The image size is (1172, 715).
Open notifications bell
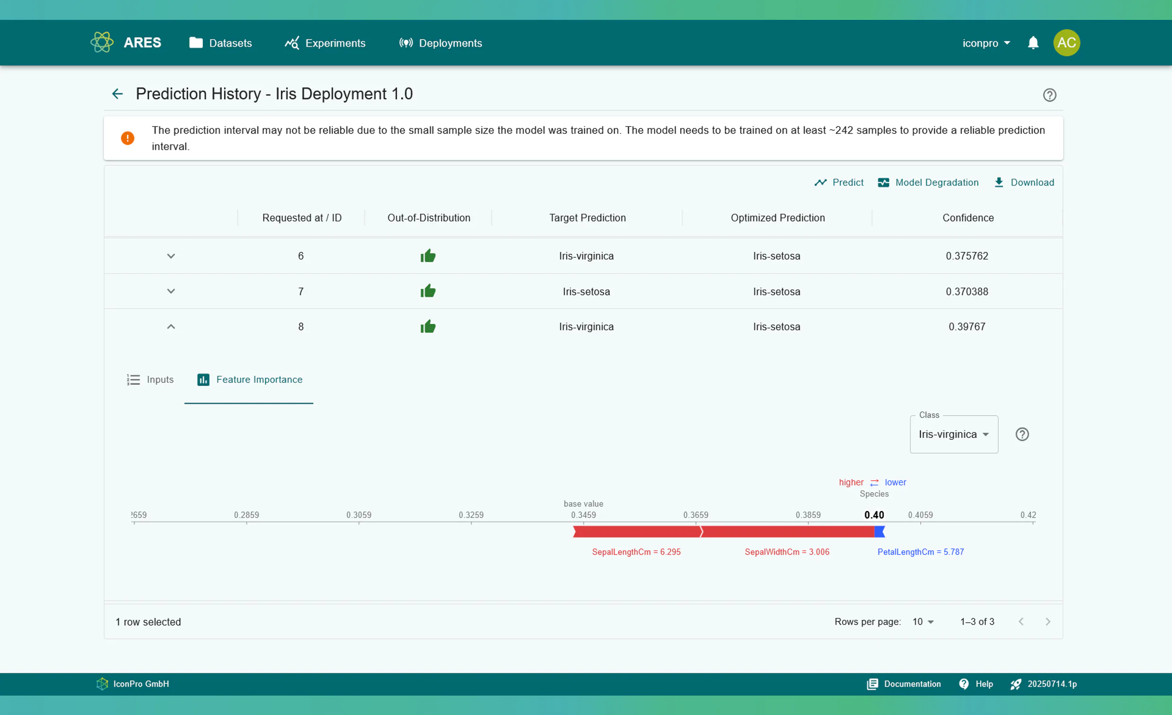pyautogui.click(x=1033, y=43)
